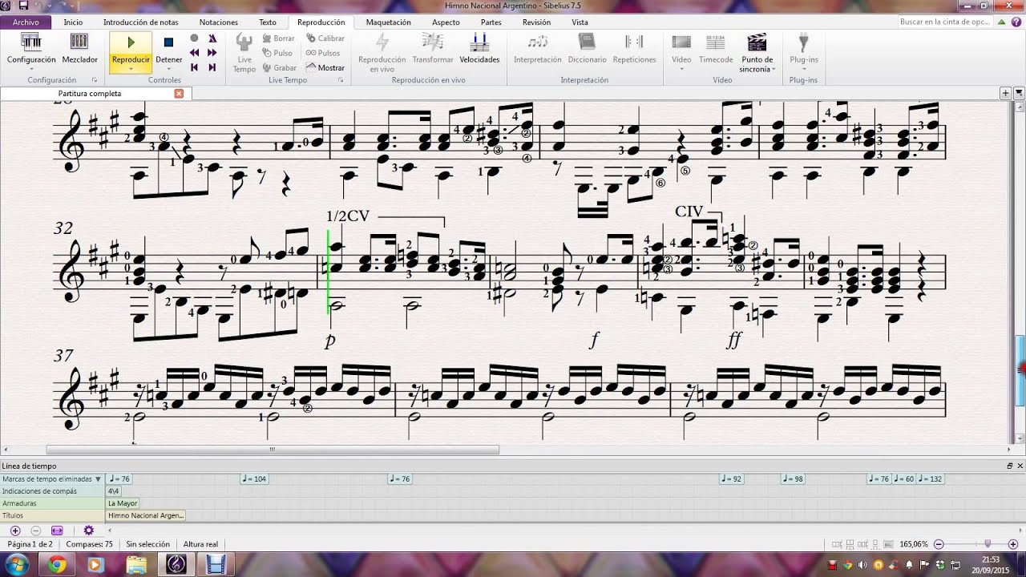Open the Windows Start menu
The width and height of the screenshot is (1026, 577).
[15, 565]
